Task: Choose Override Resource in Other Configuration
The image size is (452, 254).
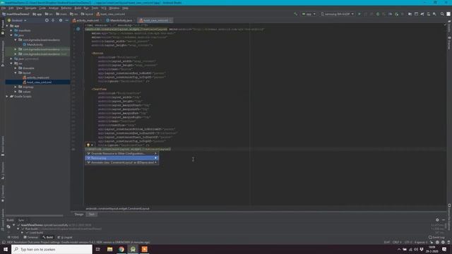Action: [x=121, y=154]
